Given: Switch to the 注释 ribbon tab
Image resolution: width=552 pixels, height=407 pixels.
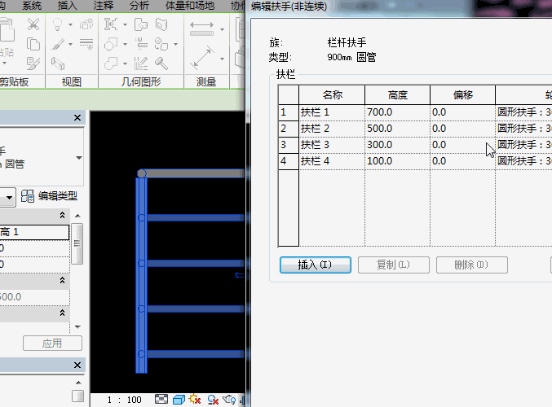Looking at the screenshot, I should [104, 6].
